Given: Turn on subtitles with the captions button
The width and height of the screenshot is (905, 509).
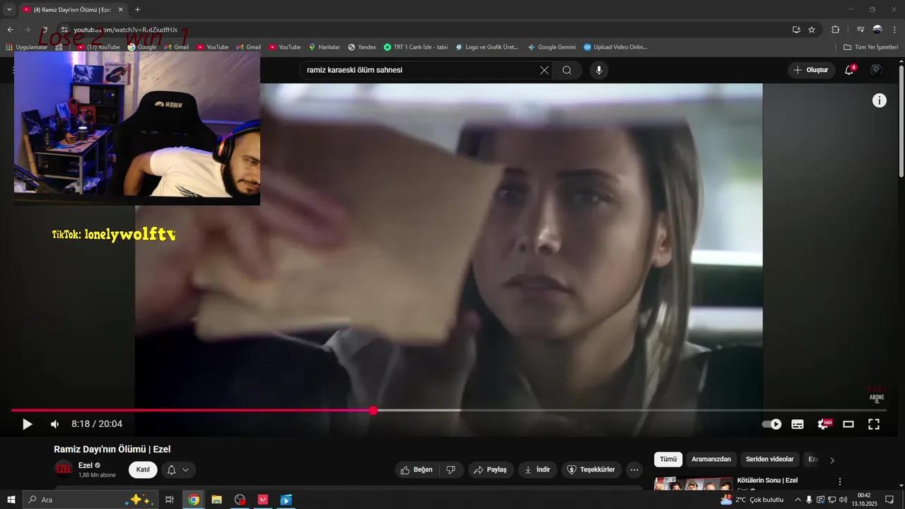Looking at the screenshot, I should point(798,424).
